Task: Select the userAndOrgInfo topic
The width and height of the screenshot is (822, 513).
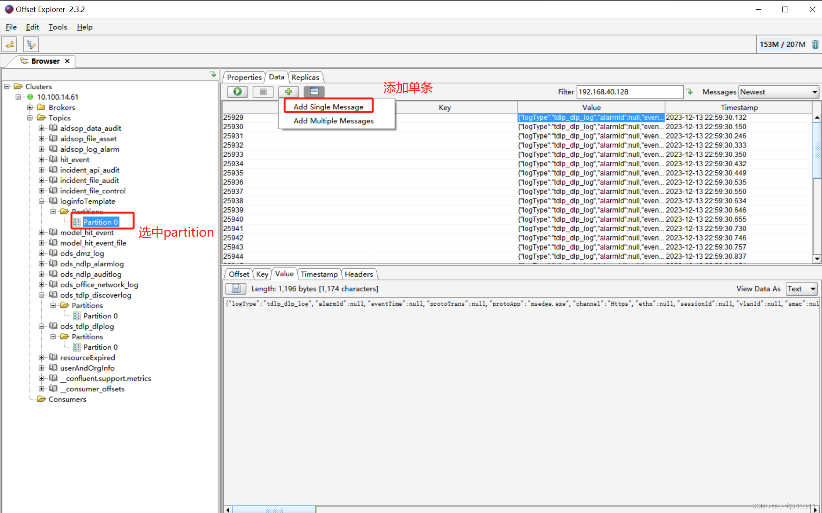Action: tap(87, 368)
